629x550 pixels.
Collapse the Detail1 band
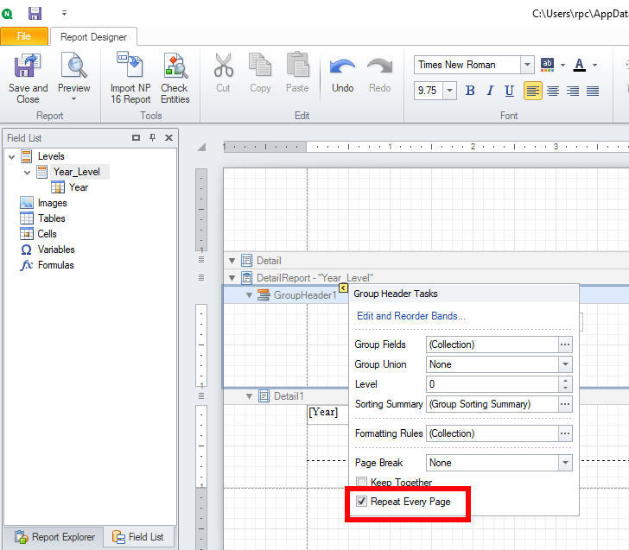[x=249, y=396]
